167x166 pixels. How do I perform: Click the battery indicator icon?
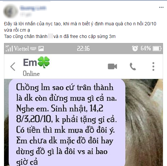(157, 49)
